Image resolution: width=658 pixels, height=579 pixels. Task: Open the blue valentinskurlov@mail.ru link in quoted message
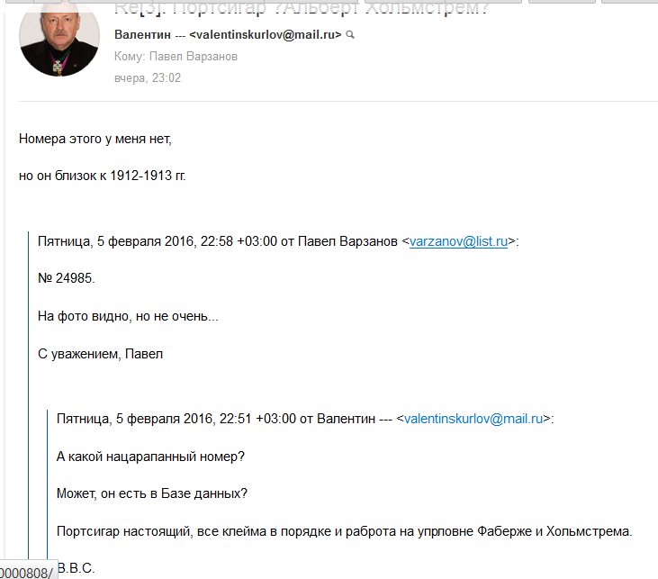point(473,419)
